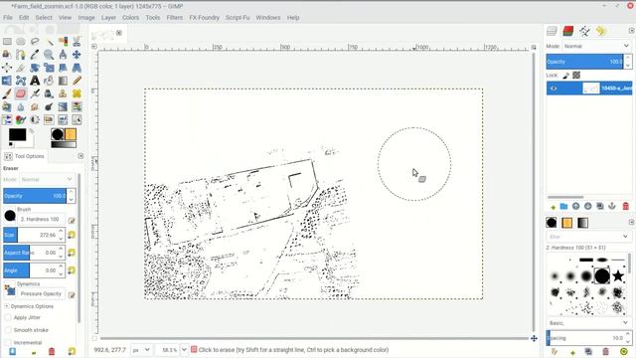Delete layer with red trash icon
Screen dimensions: 636x358
click(626, 206)
